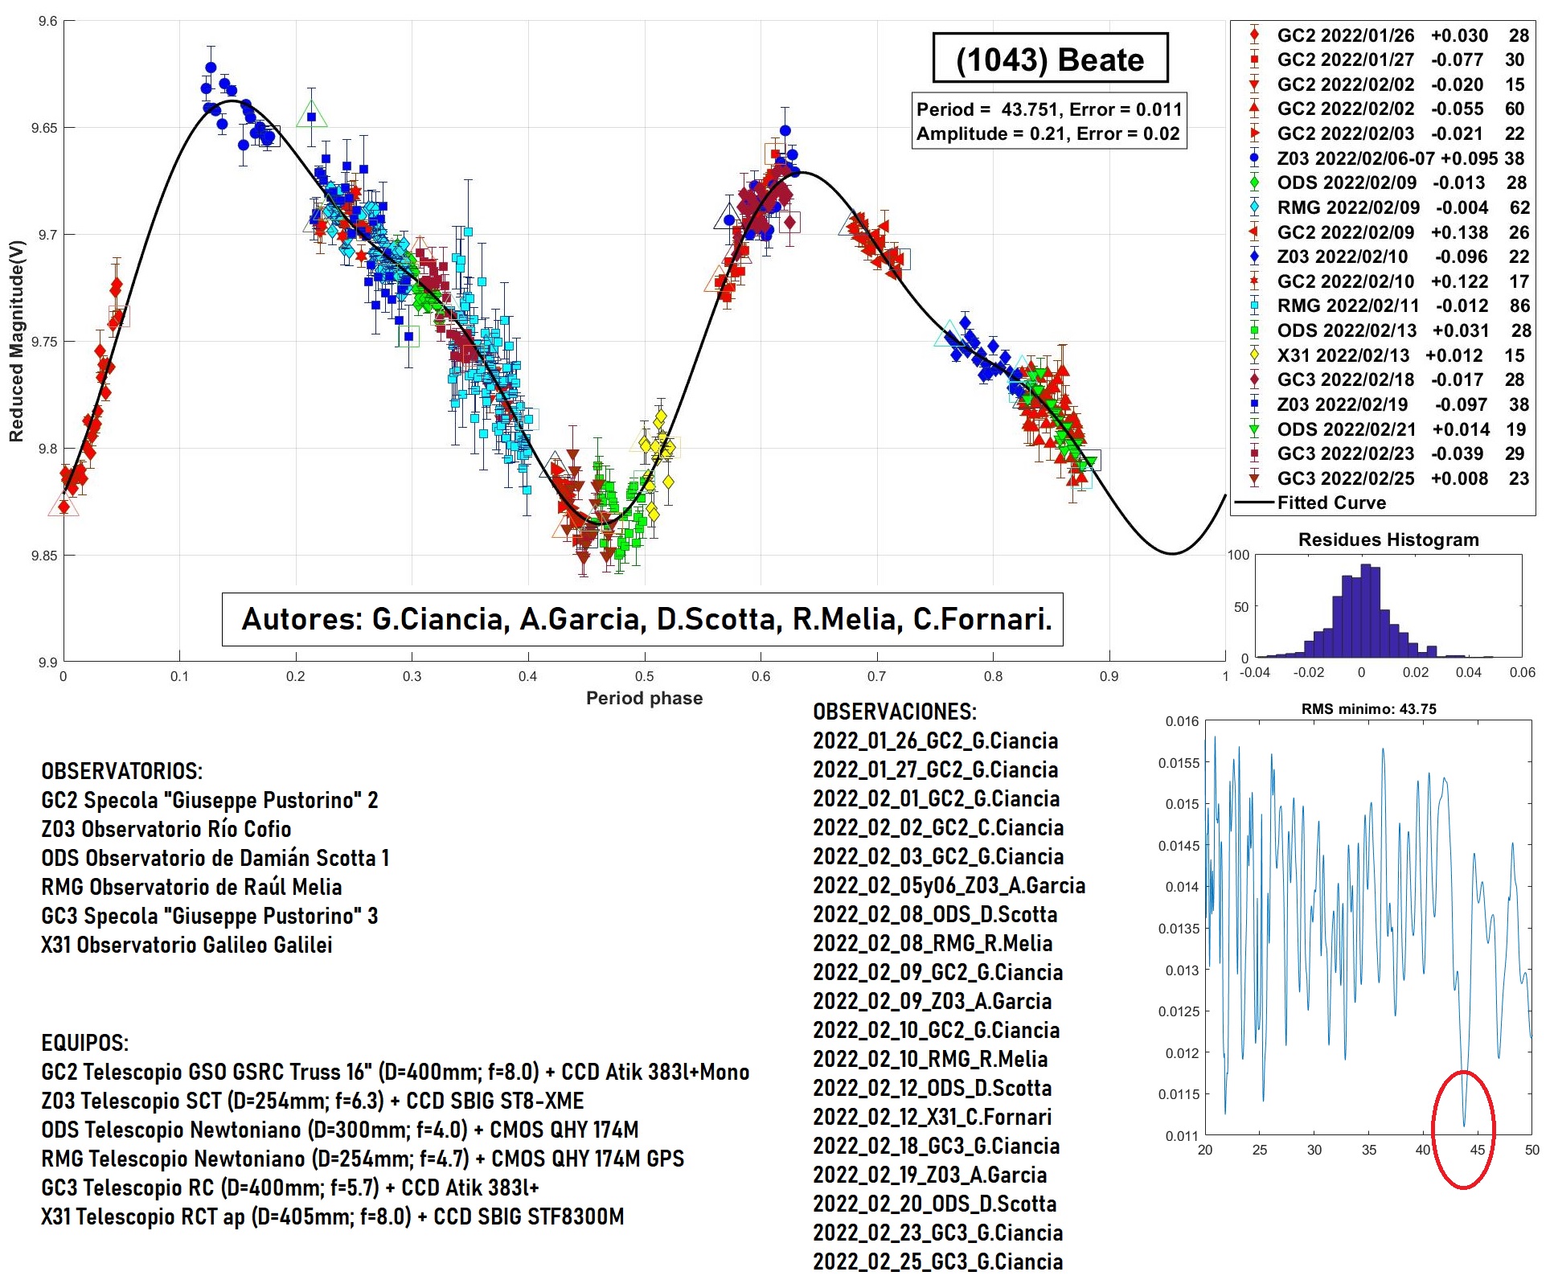Click observation 2022_02_02_GC2_C.Ciancia

click(938, 828)
